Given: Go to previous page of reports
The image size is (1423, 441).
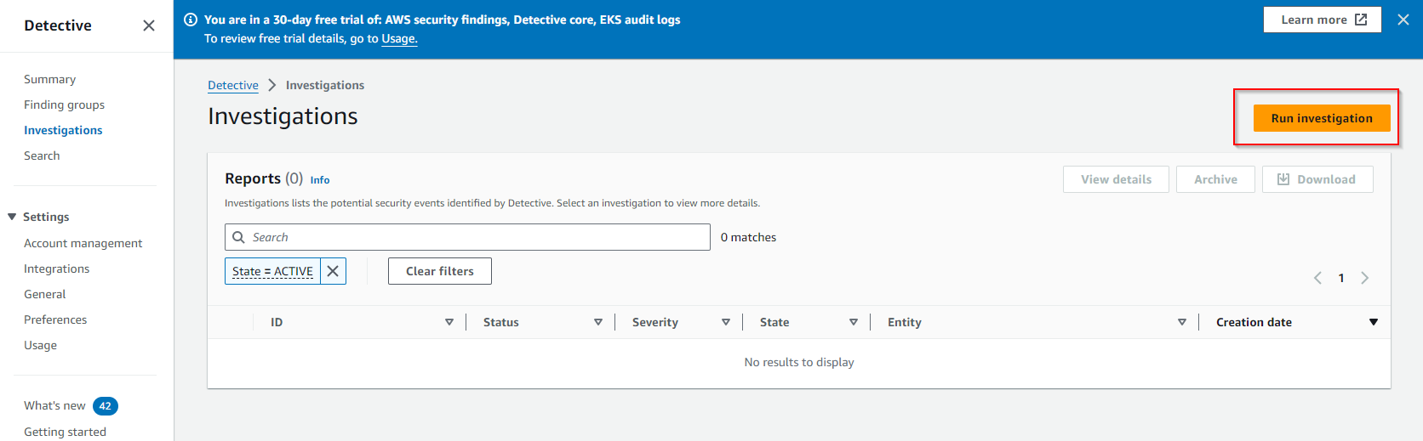Looking at the screenshot, I should click(x=1317, y=278).
